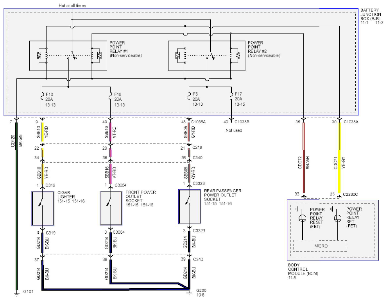
Task: Select the REAR PASSENGER POWER OUTLET SOCKET label
Action: click(223, 195)
